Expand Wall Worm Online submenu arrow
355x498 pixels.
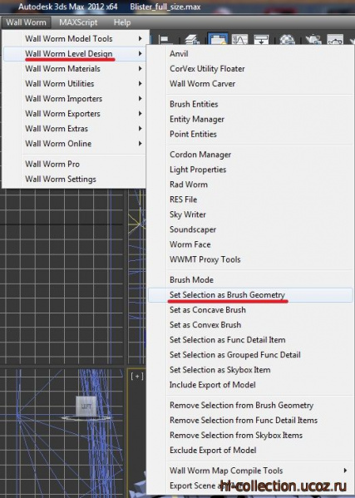tap(140, 143)
